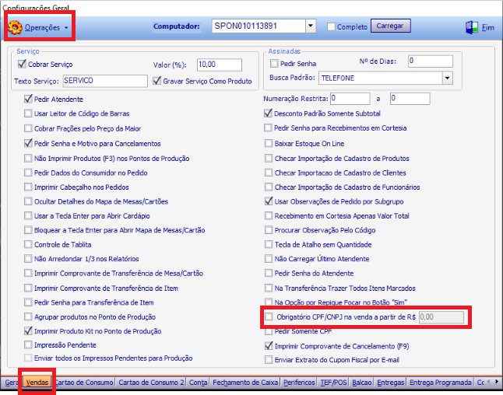Uncheck Imprimir Produto Kit no Ponto de Produção
Viewport: 503px width, 395px height.
(x=28, y=331)
